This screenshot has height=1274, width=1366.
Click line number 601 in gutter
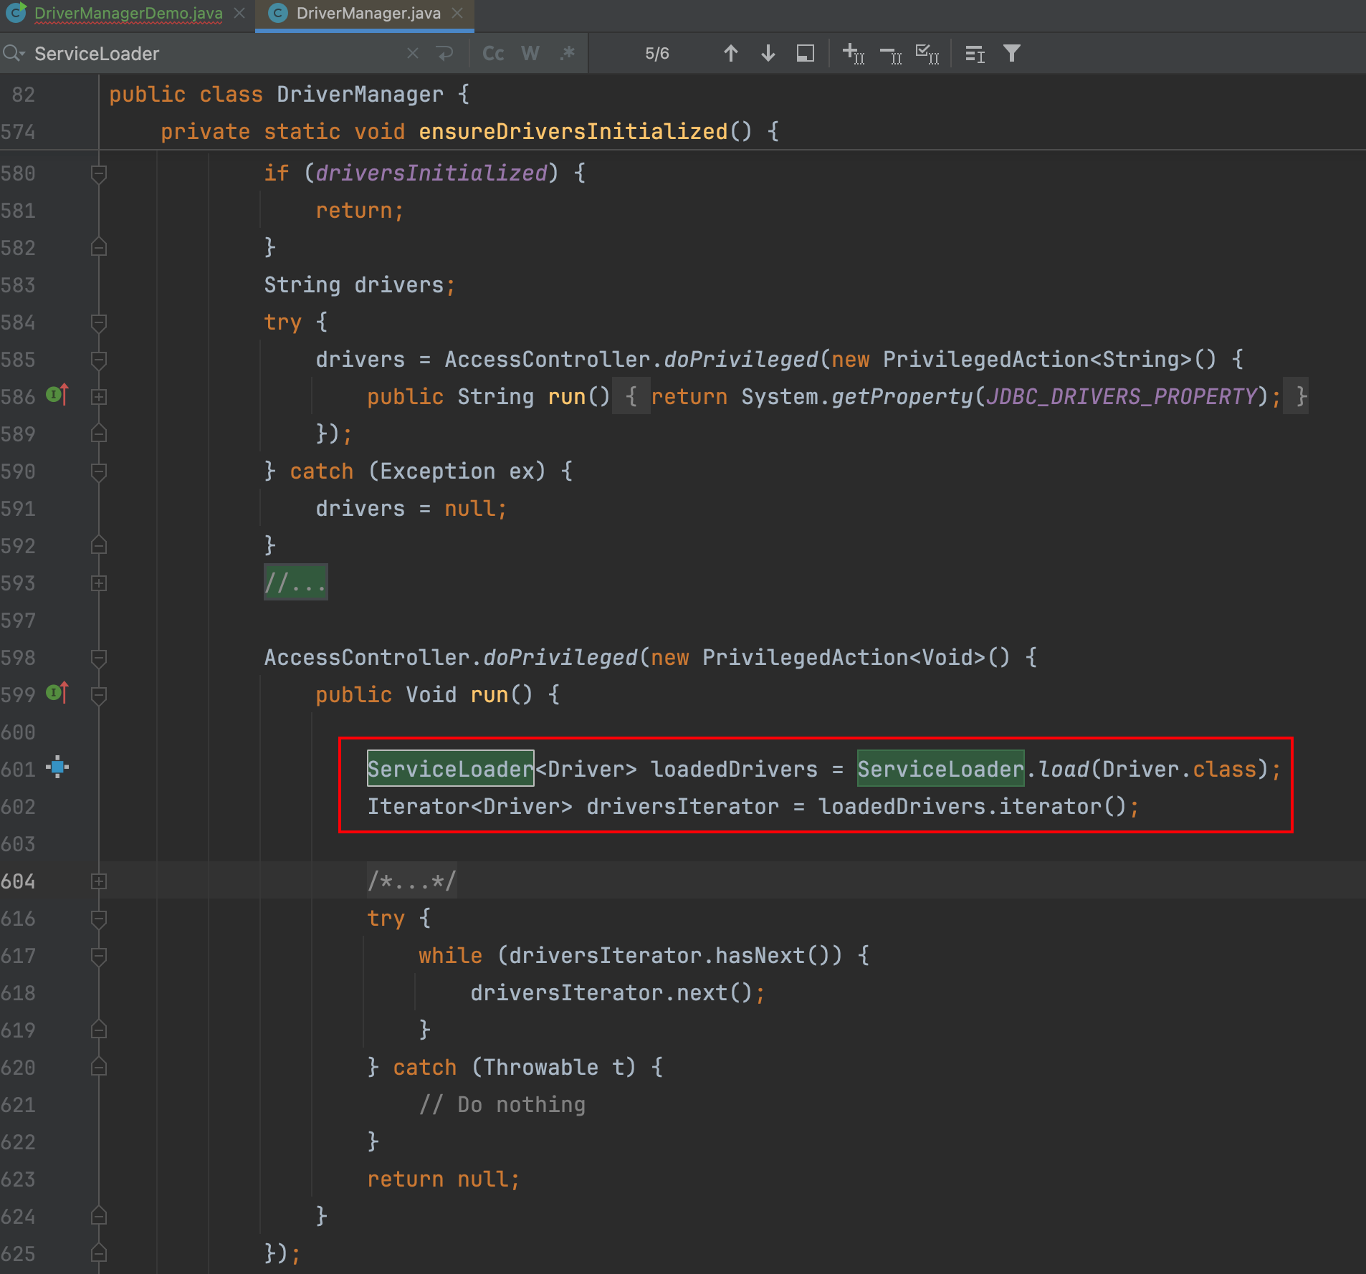(18, 770)
